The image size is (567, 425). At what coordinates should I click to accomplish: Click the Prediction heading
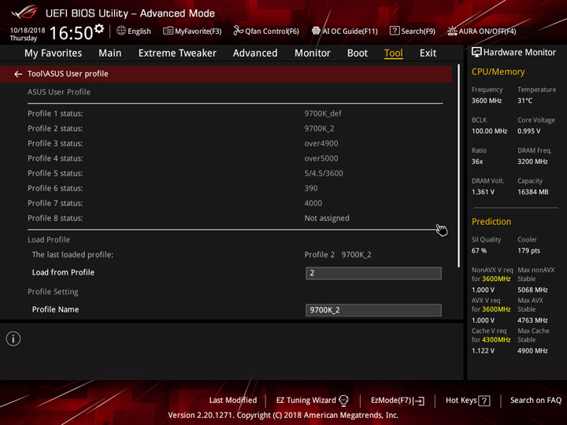coord(491,221)
